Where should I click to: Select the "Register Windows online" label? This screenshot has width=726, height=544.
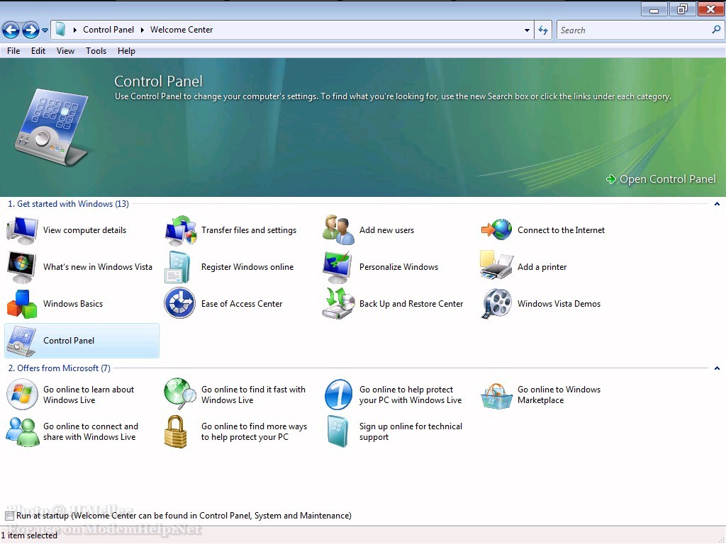point(247,267)
